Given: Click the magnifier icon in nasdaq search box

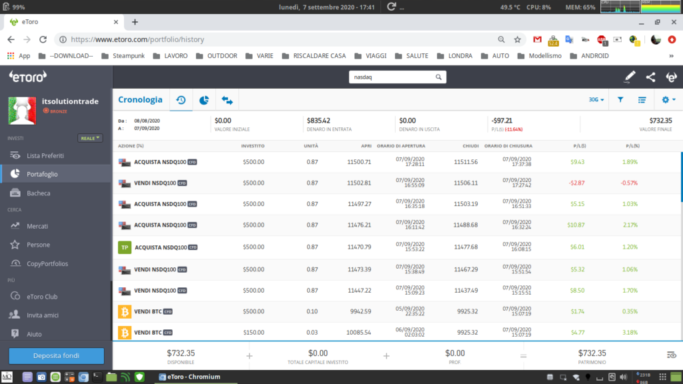Looking at the screenshot, I should [438, 77].
